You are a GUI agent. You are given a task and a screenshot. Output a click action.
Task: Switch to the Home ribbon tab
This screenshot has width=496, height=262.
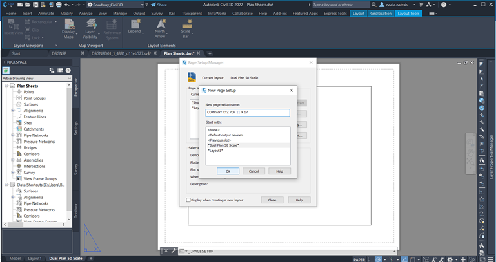point(11,14)
